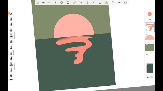Toggle fullscreen UI with the window icon

pyautogui.click(x=126, y=3)
